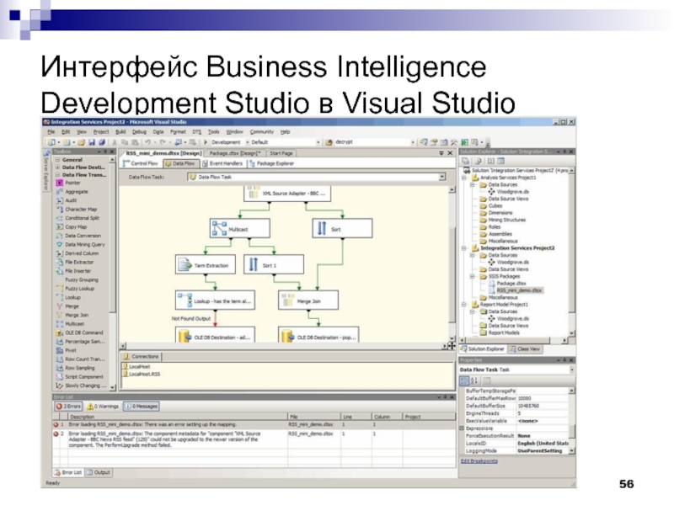674x505 pixels.
Task: Switch to the Package.dtsx [Design] tab
Action: point(235,153)
